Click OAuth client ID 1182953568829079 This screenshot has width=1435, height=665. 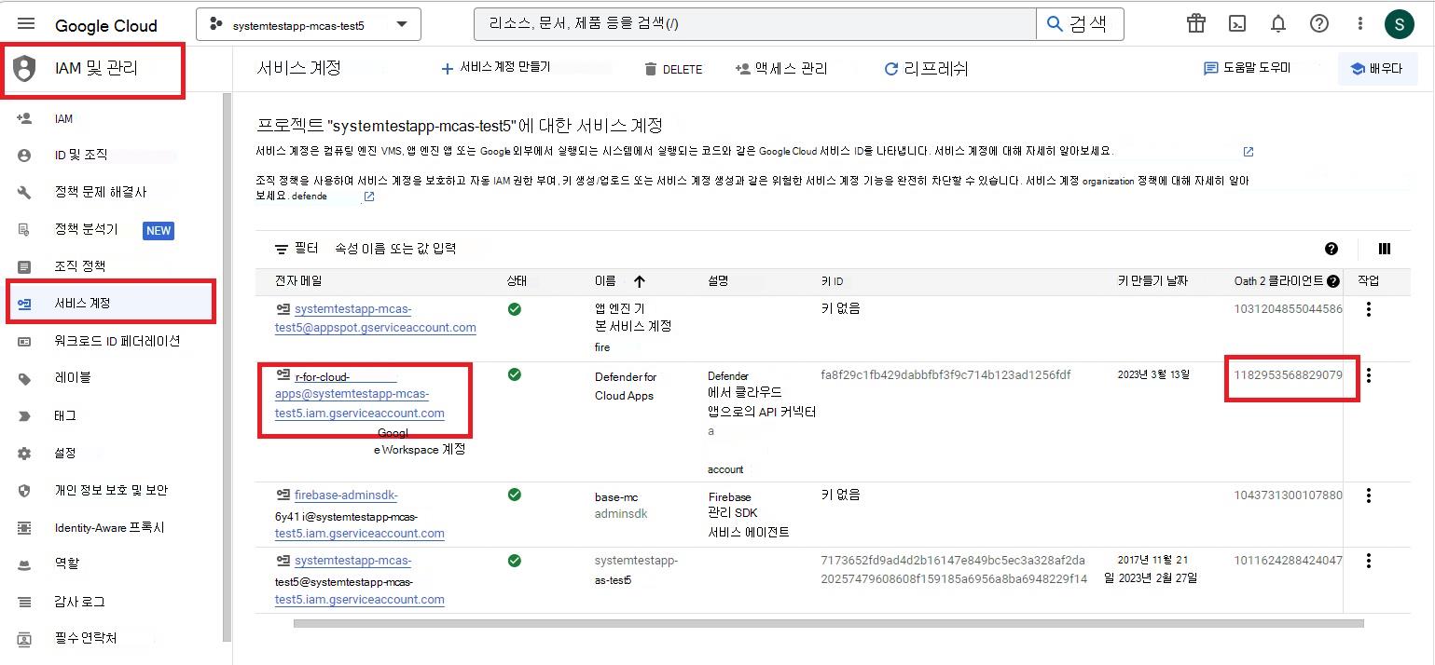coord(1289,375)
